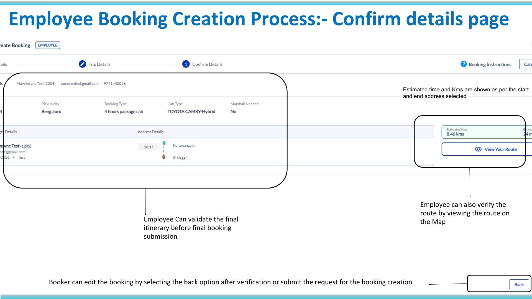Open the Booking Instructions link
This screenshot has width=532, height=299.
(x=490, y=65)
